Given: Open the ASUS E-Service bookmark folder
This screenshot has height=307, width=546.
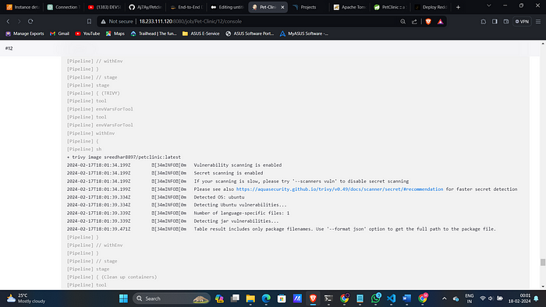Looking at the screenshot, I should click(201, 34).
